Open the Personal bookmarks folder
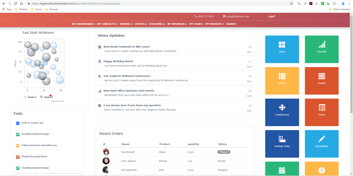The height and width of the screenshot is (176, 353). (x=51, y=10)
